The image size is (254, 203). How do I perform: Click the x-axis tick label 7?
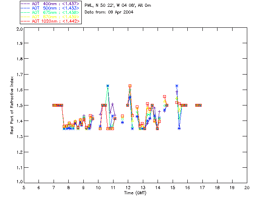point(54,188)
